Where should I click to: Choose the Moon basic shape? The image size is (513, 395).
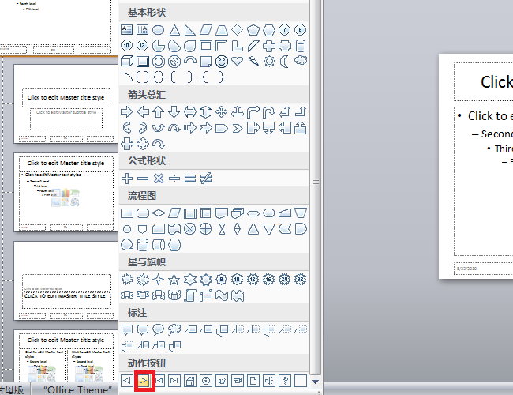coord(285,62)
